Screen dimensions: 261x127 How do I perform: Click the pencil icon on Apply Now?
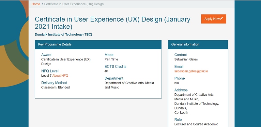click(221, 19)
